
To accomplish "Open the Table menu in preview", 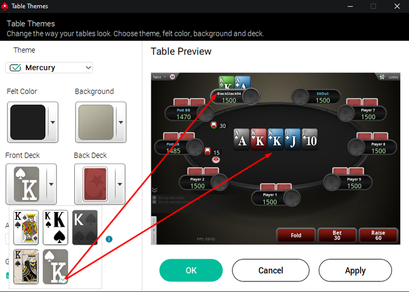I will point(159,77).
